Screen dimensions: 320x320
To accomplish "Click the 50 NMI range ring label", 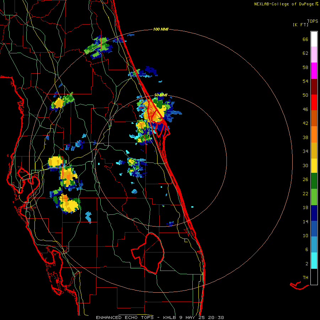I will click(161, 95).
